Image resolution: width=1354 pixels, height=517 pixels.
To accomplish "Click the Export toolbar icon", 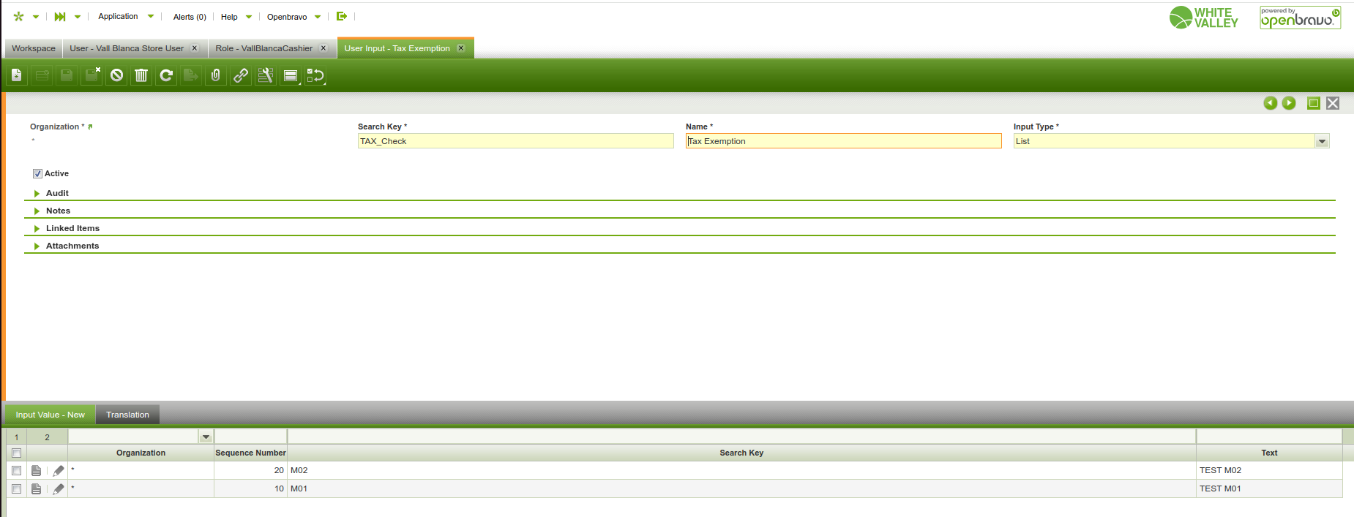I will coord(191,75).
